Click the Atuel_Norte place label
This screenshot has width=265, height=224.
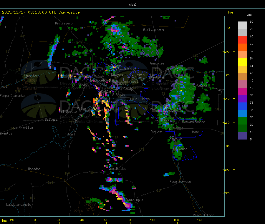[140, 99]
